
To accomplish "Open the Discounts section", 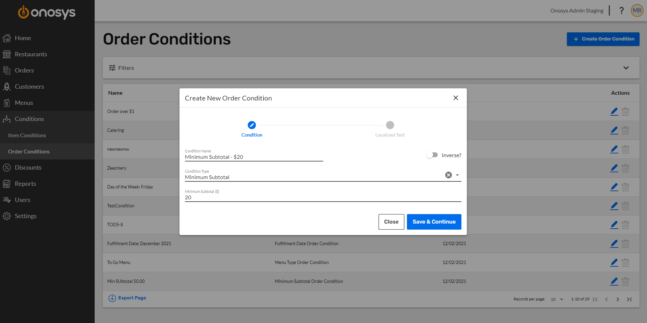I will (x=28, y=167).
